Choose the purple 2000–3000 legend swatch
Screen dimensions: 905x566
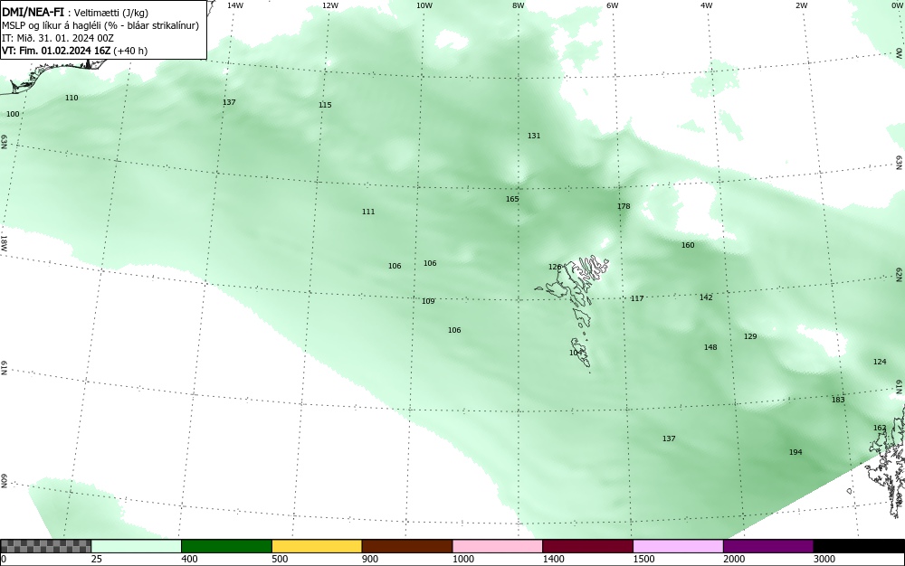[768, 546]
